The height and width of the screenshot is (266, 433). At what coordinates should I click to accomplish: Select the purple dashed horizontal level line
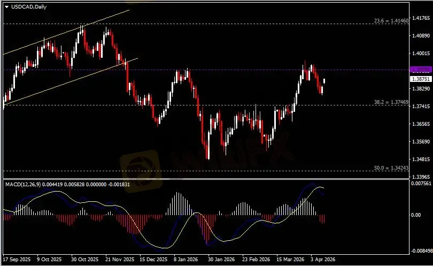point(206,70)
